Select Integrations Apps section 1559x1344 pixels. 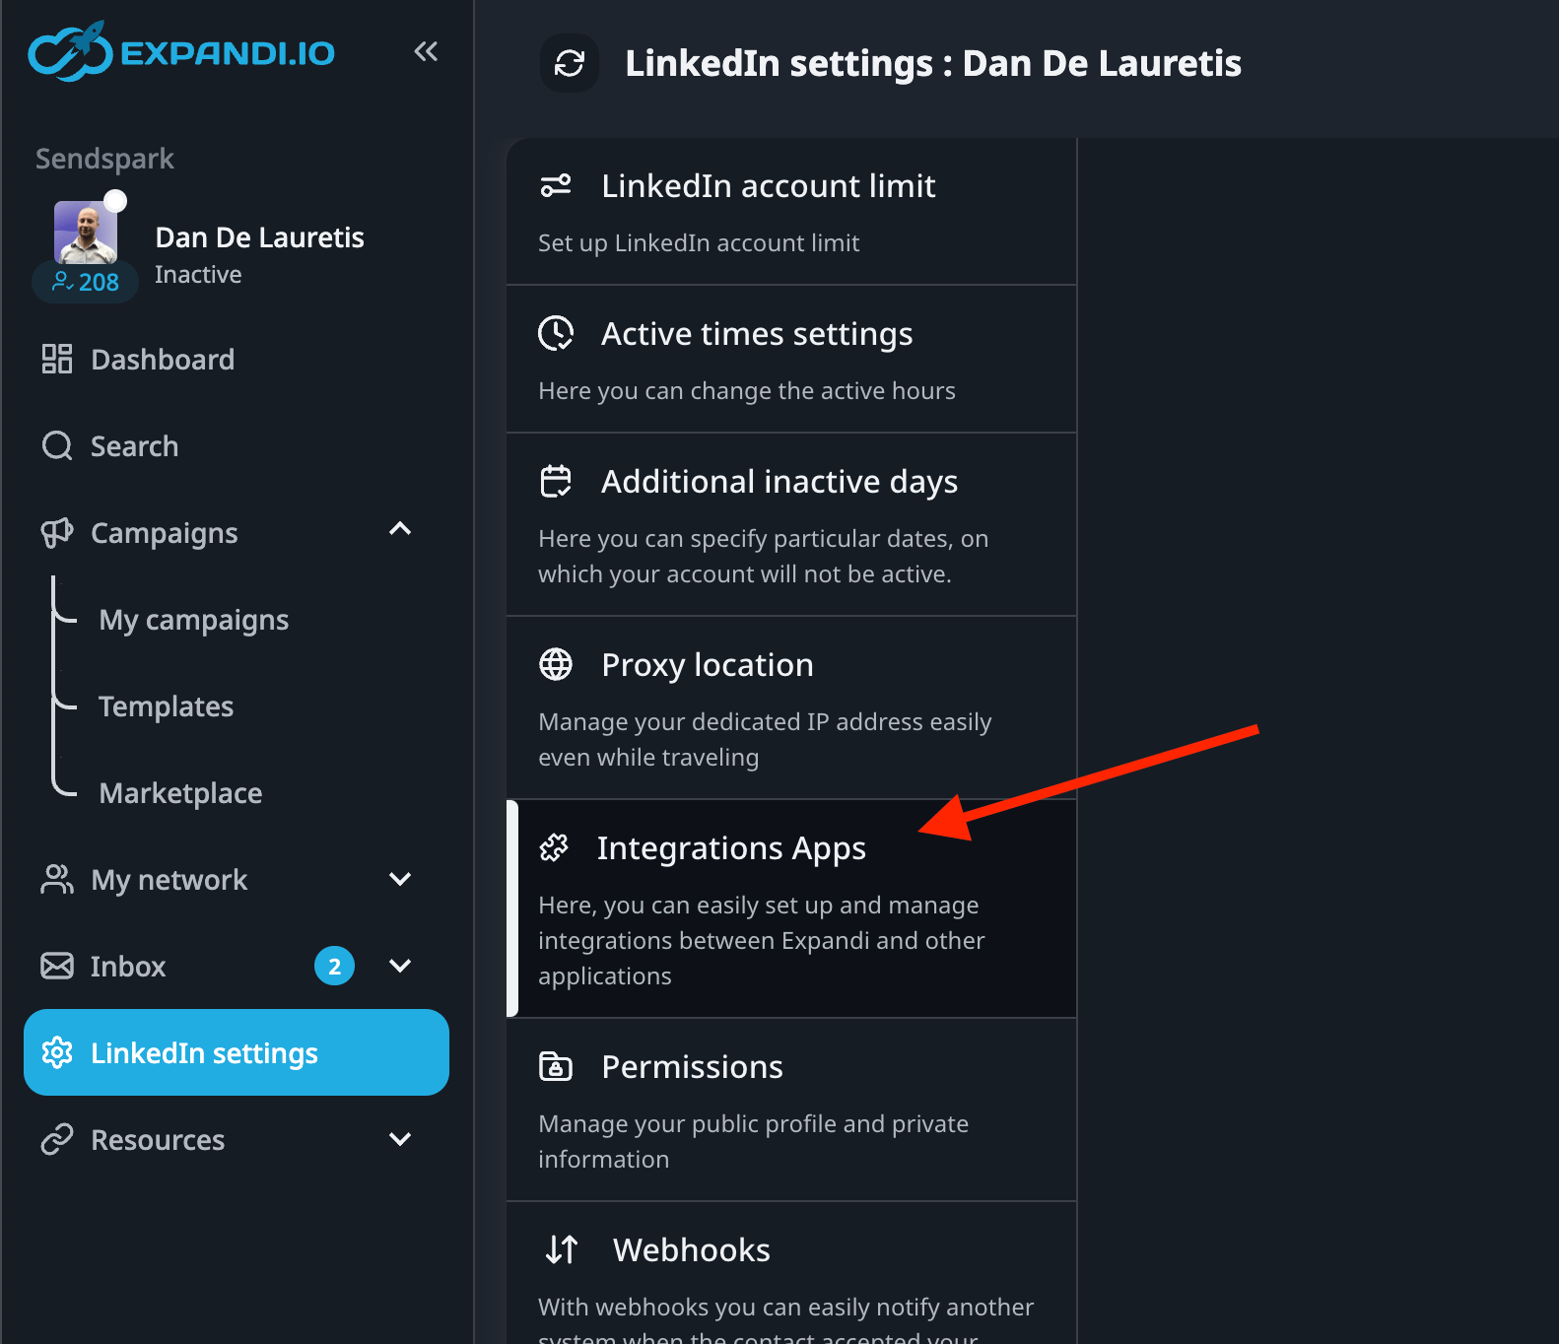tap(791, 909)
